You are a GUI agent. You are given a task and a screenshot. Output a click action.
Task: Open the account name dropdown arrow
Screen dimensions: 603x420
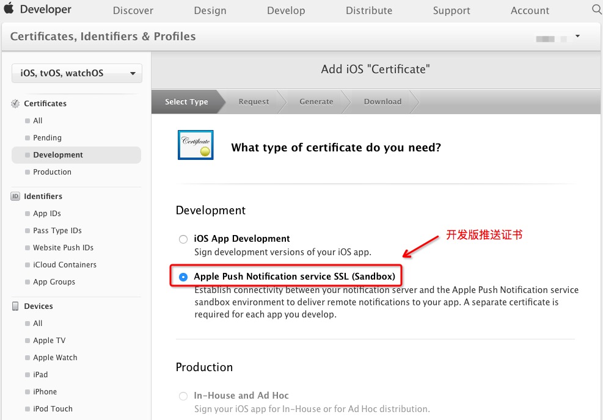point(577,36)
